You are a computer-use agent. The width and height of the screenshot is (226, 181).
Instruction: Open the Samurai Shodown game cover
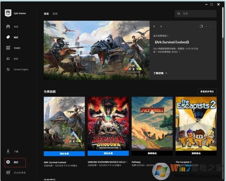coord(108,124)
